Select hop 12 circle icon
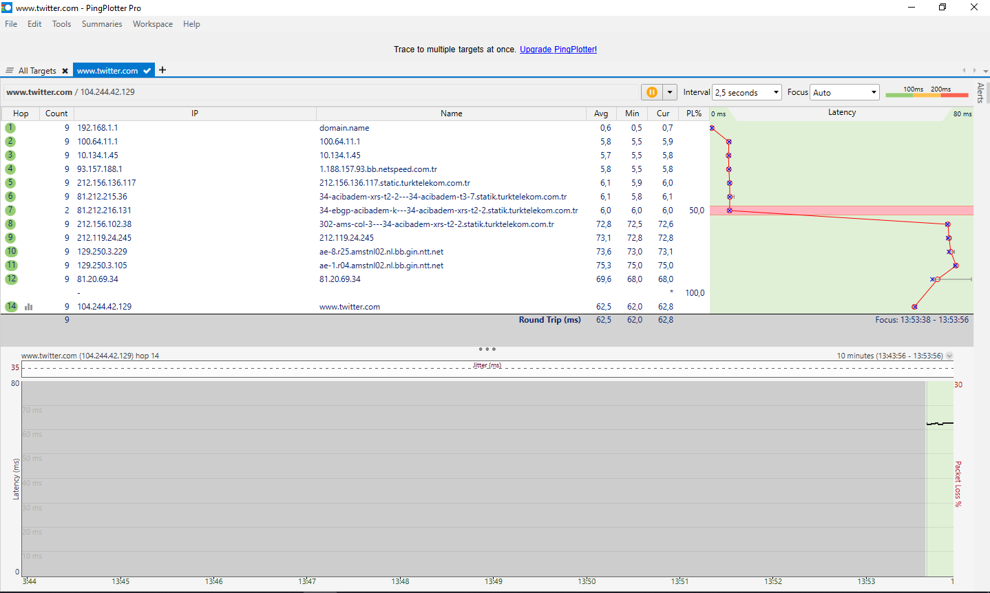This screenshot has width=990, height=593. pos(11,279)
